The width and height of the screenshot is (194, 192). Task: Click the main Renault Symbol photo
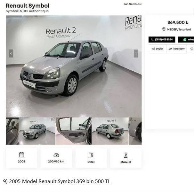coord(74,66)
